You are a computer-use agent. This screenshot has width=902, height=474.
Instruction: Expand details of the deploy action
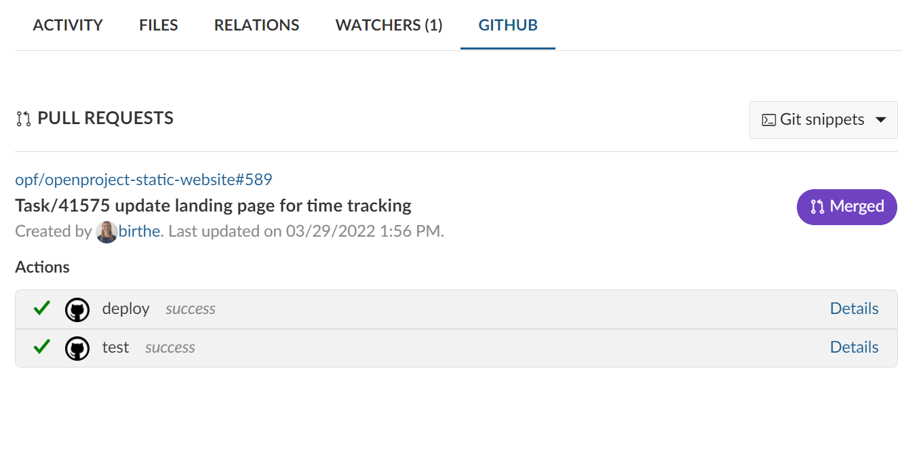854,309
